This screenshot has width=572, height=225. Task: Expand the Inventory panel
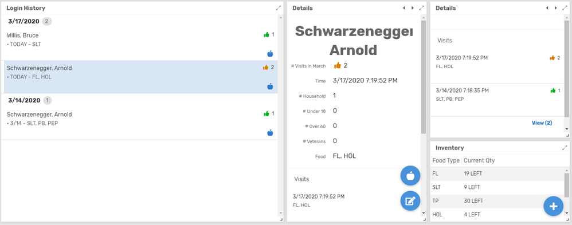point(565,148)
